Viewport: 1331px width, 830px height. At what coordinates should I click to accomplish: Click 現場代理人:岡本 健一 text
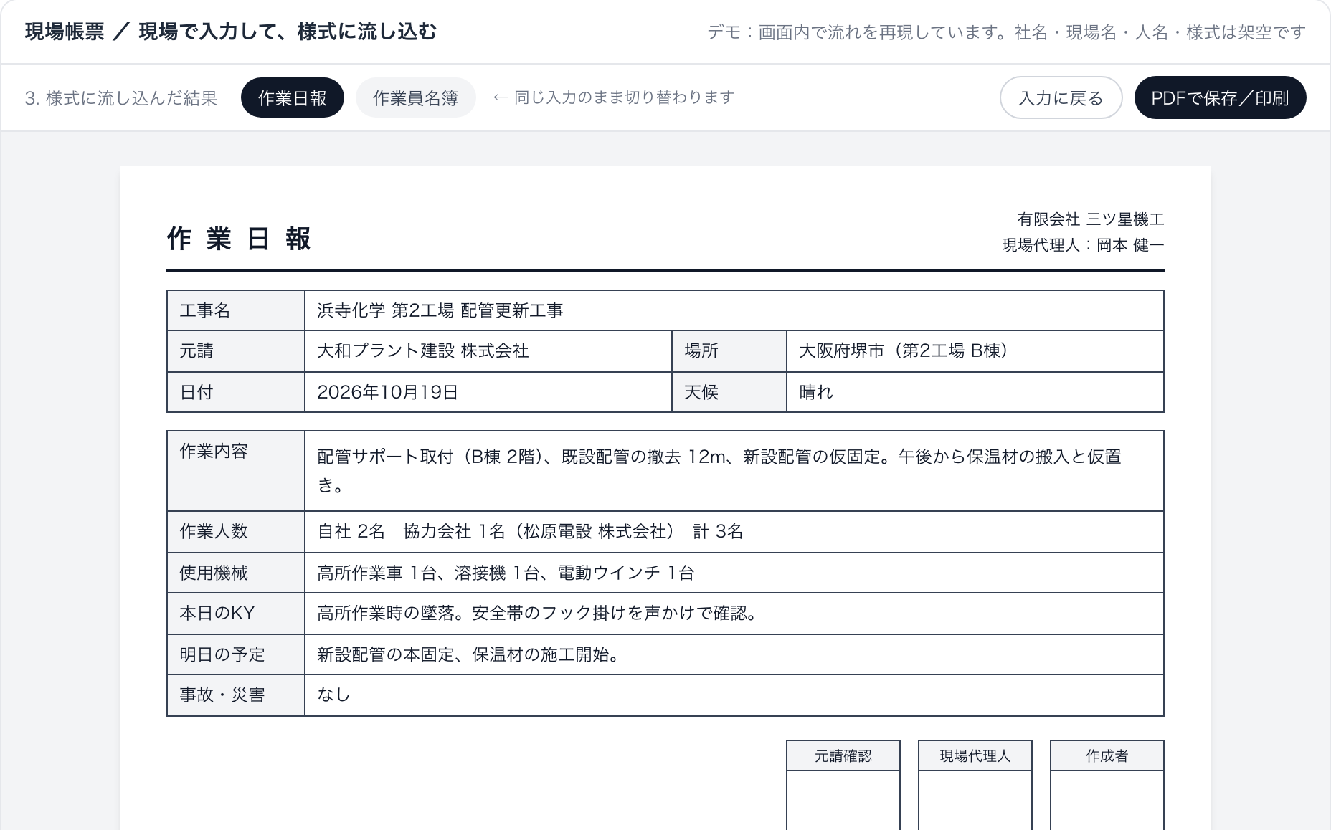(x=1083, y=245)
